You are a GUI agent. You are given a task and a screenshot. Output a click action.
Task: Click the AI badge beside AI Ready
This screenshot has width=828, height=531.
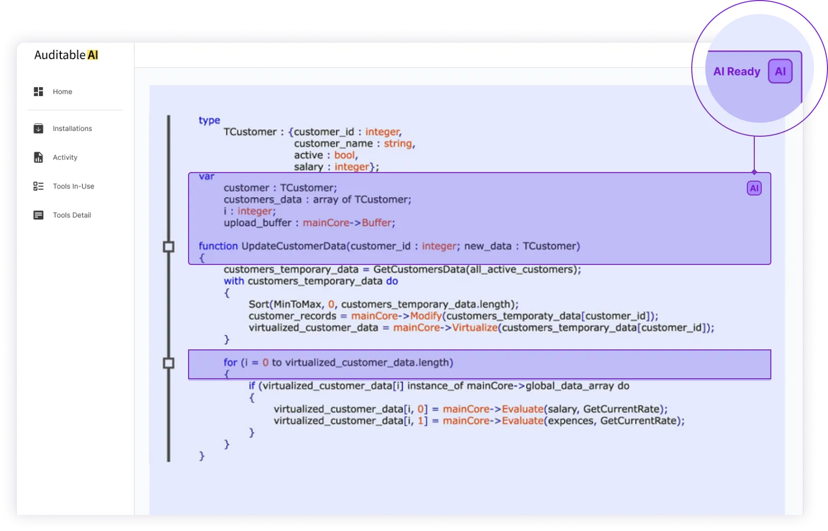coord(780,72)
